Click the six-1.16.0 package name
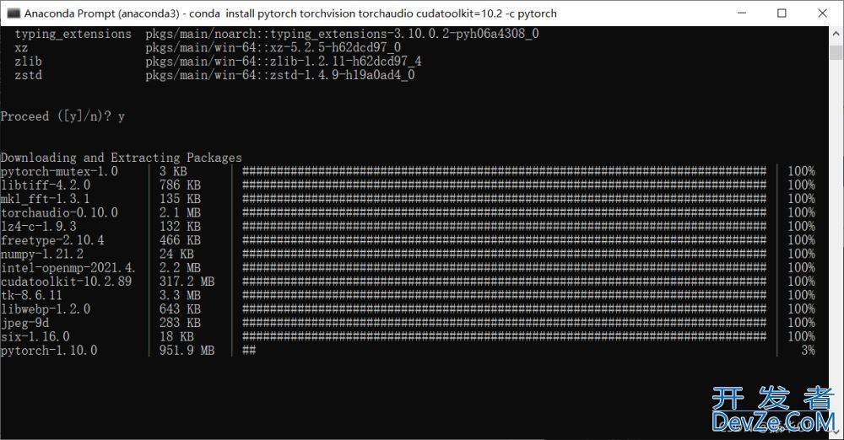This screenshot has width=844, height=440. (x=35, y=336)
